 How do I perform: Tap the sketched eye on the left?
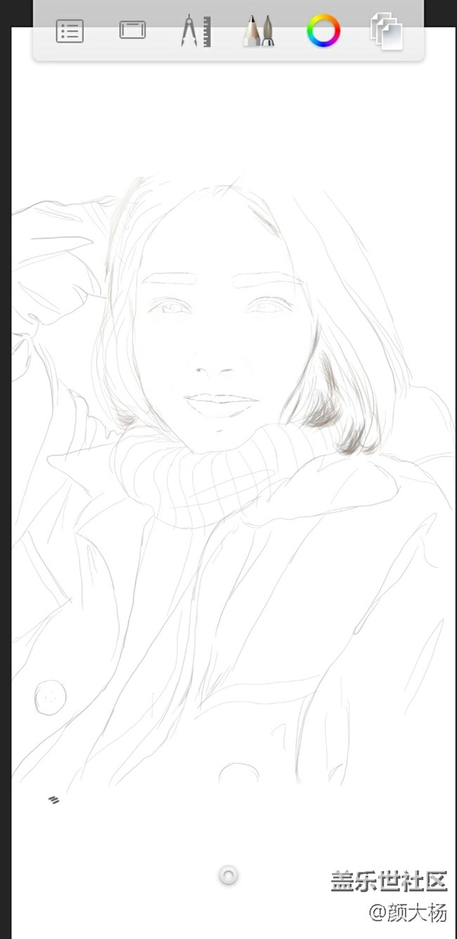[x=171, y=307]
